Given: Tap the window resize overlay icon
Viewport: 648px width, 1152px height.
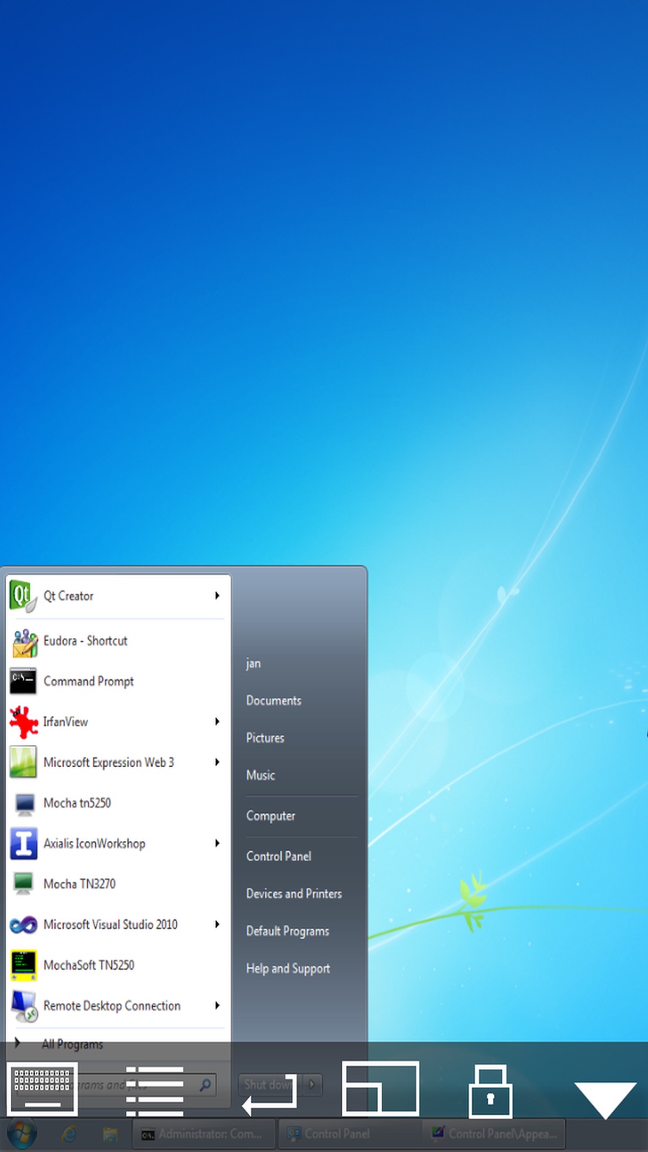Looking at the screenshot, I should (x=381, y=1088).
